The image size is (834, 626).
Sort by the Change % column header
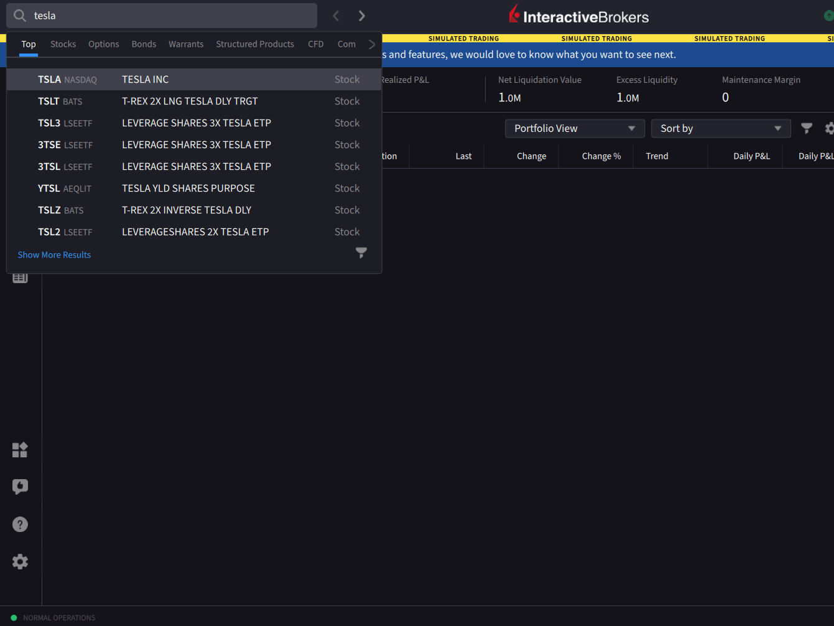(601, 156)
